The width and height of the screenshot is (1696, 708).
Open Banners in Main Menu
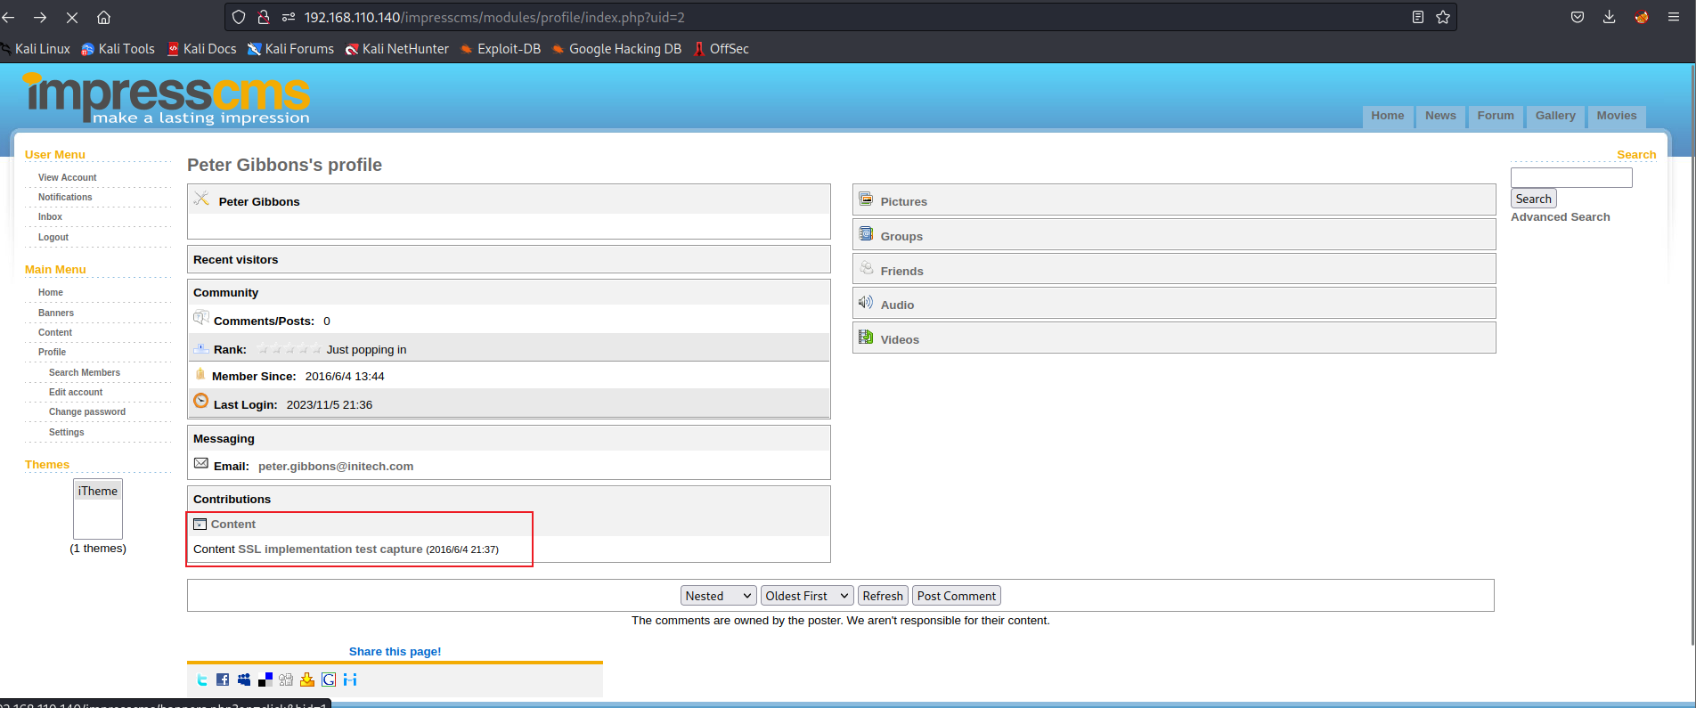click(56, 313)
